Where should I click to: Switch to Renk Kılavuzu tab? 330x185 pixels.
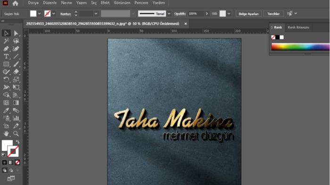pyautogui.click(x=298, y=27)
